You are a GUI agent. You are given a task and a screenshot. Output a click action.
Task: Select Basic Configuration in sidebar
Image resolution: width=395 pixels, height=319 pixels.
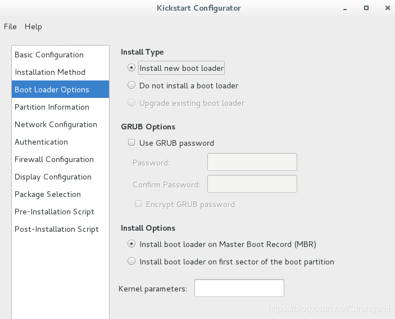(60, 55)
